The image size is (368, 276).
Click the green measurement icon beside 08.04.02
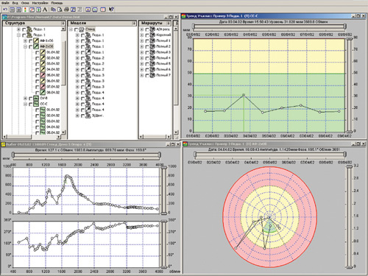(x=43, y=93)
